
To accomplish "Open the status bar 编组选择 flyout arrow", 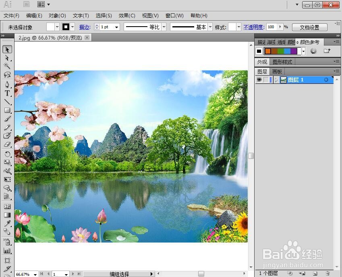I will (x=151, y=274).
